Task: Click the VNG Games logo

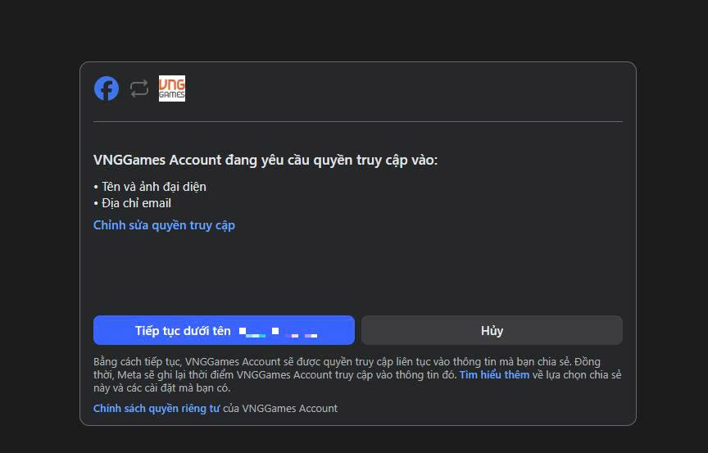Action: click(x=172, y=88)
